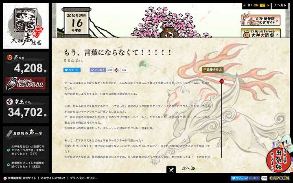Click the 上へ戻る button
This screenshot has height=183, width=293.
[x=280, y=5]
